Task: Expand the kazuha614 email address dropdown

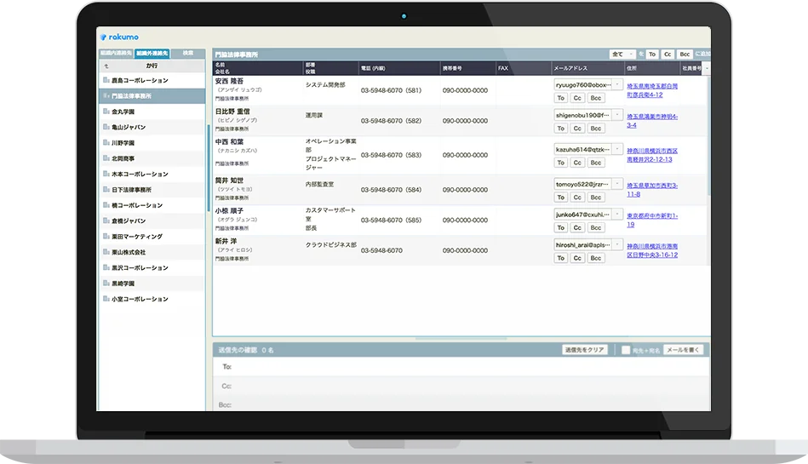Action: (617, 150)
